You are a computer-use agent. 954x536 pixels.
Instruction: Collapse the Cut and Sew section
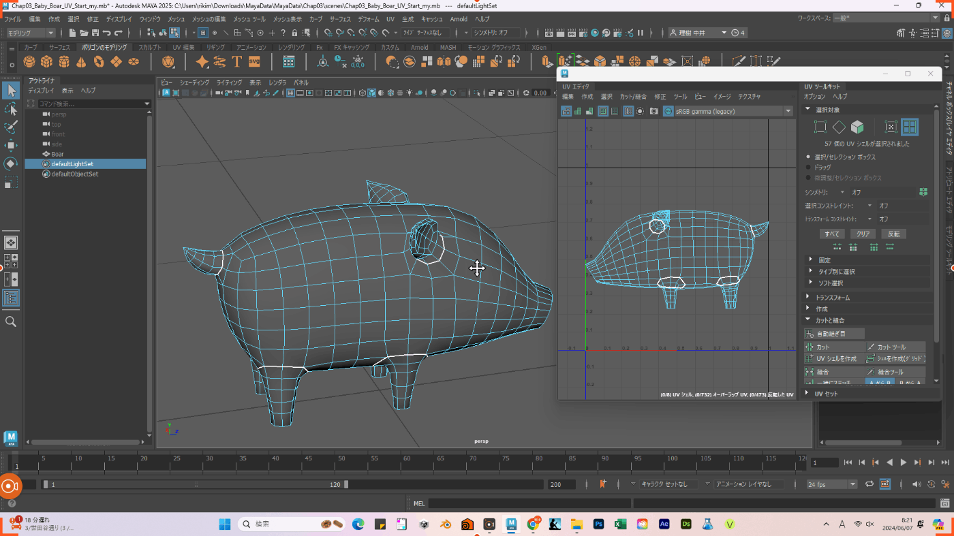pyautogui.click(x=867, y=320)
